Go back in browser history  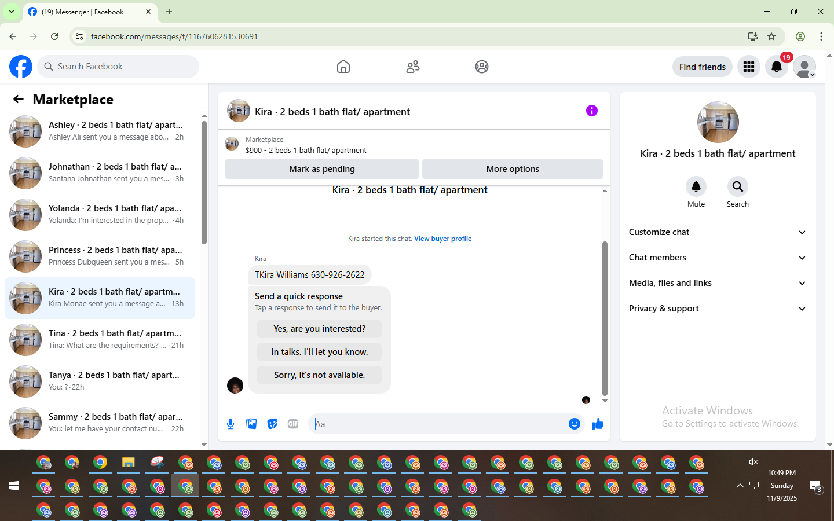13,36
